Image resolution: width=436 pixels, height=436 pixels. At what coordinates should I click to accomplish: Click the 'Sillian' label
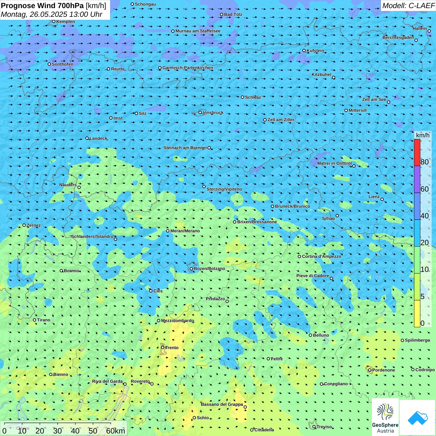coord(328,218)
